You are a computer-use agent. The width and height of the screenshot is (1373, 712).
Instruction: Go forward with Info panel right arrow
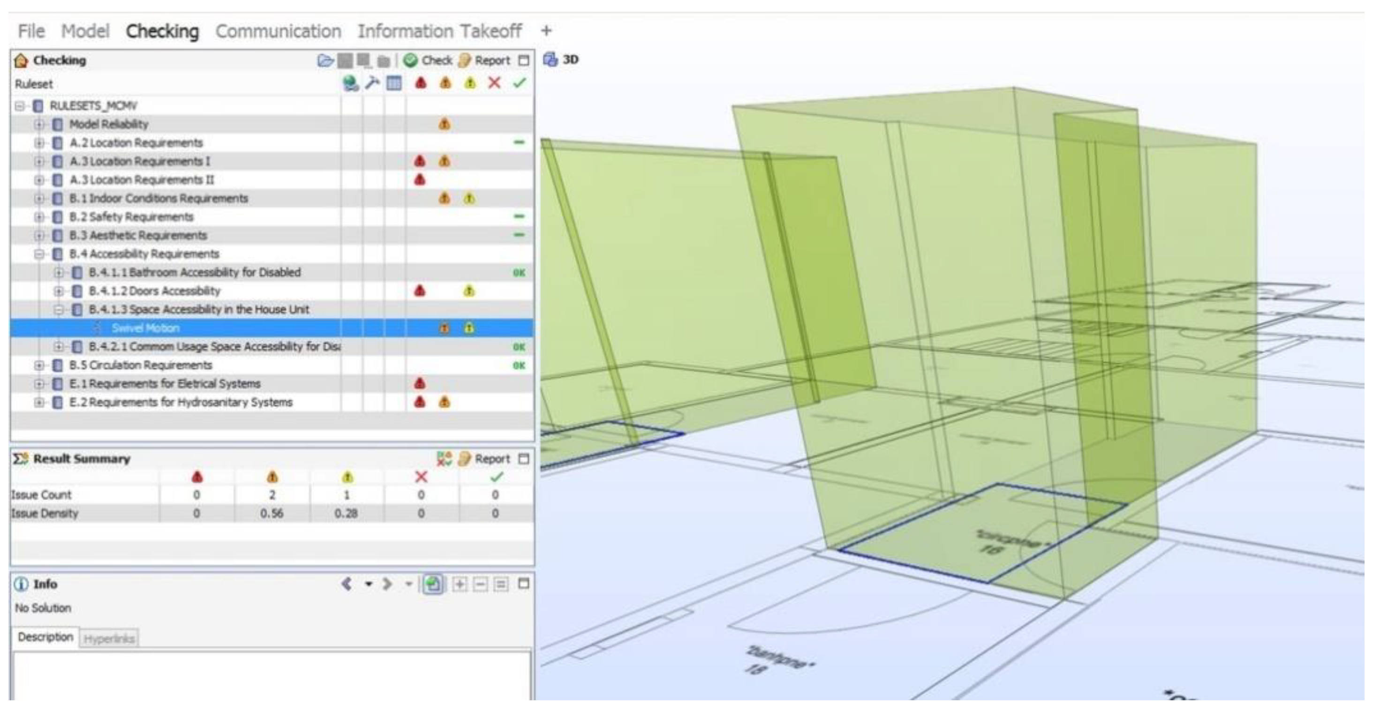(387, 584)
